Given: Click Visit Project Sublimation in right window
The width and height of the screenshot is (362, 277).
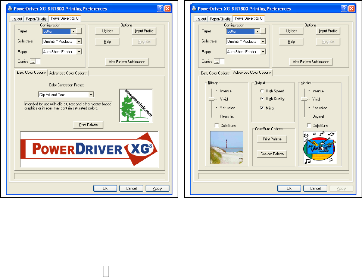Looking at the screenshot, I should pos(311,62).
